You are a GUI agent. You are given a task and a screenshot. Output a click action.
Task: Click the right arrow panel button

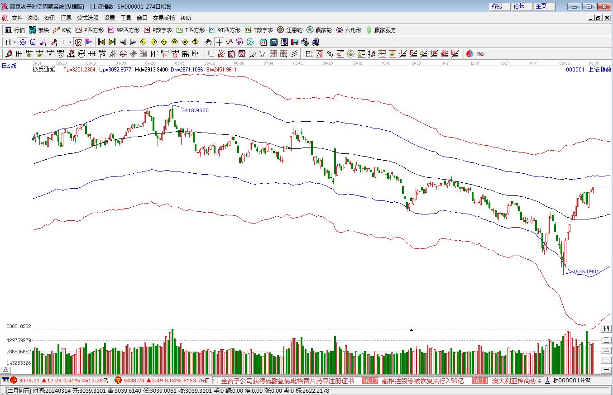coord(606,370)
